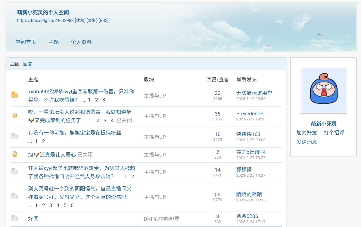Click the 最后发帖 column header

tap(246, 79)
